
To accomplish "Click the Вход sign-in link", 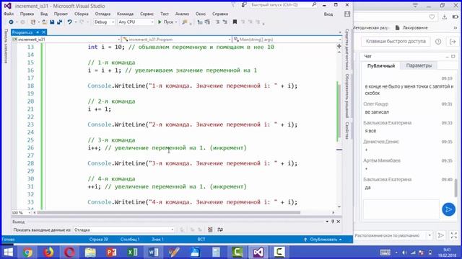I will click(328, 14).
